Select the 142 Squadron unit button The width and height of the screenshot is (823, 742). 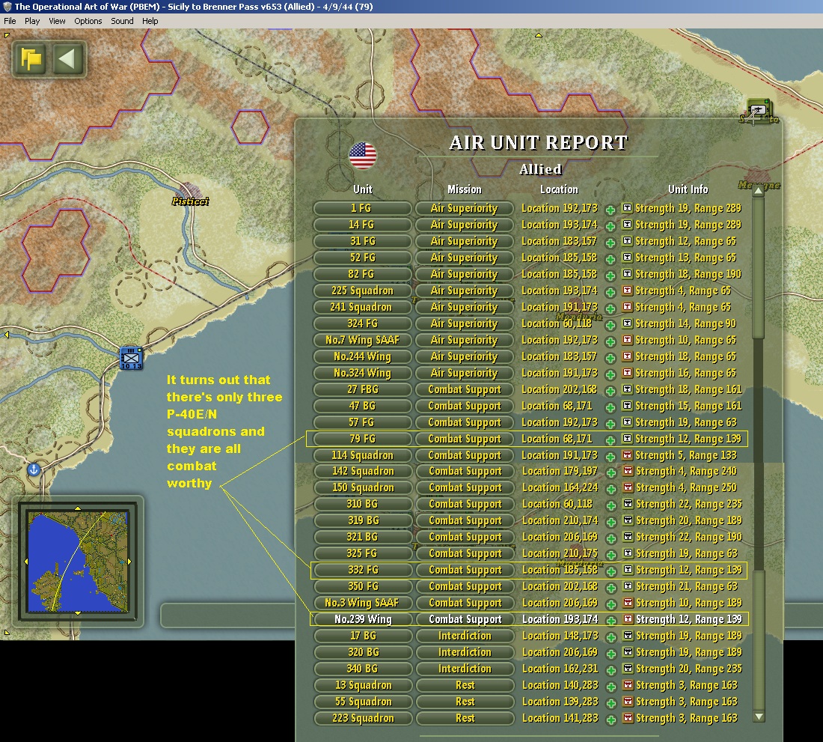(363, 471)
